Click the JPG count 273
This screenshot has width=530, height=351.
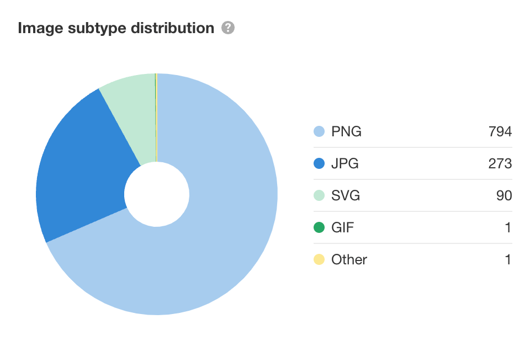point(500,164)
